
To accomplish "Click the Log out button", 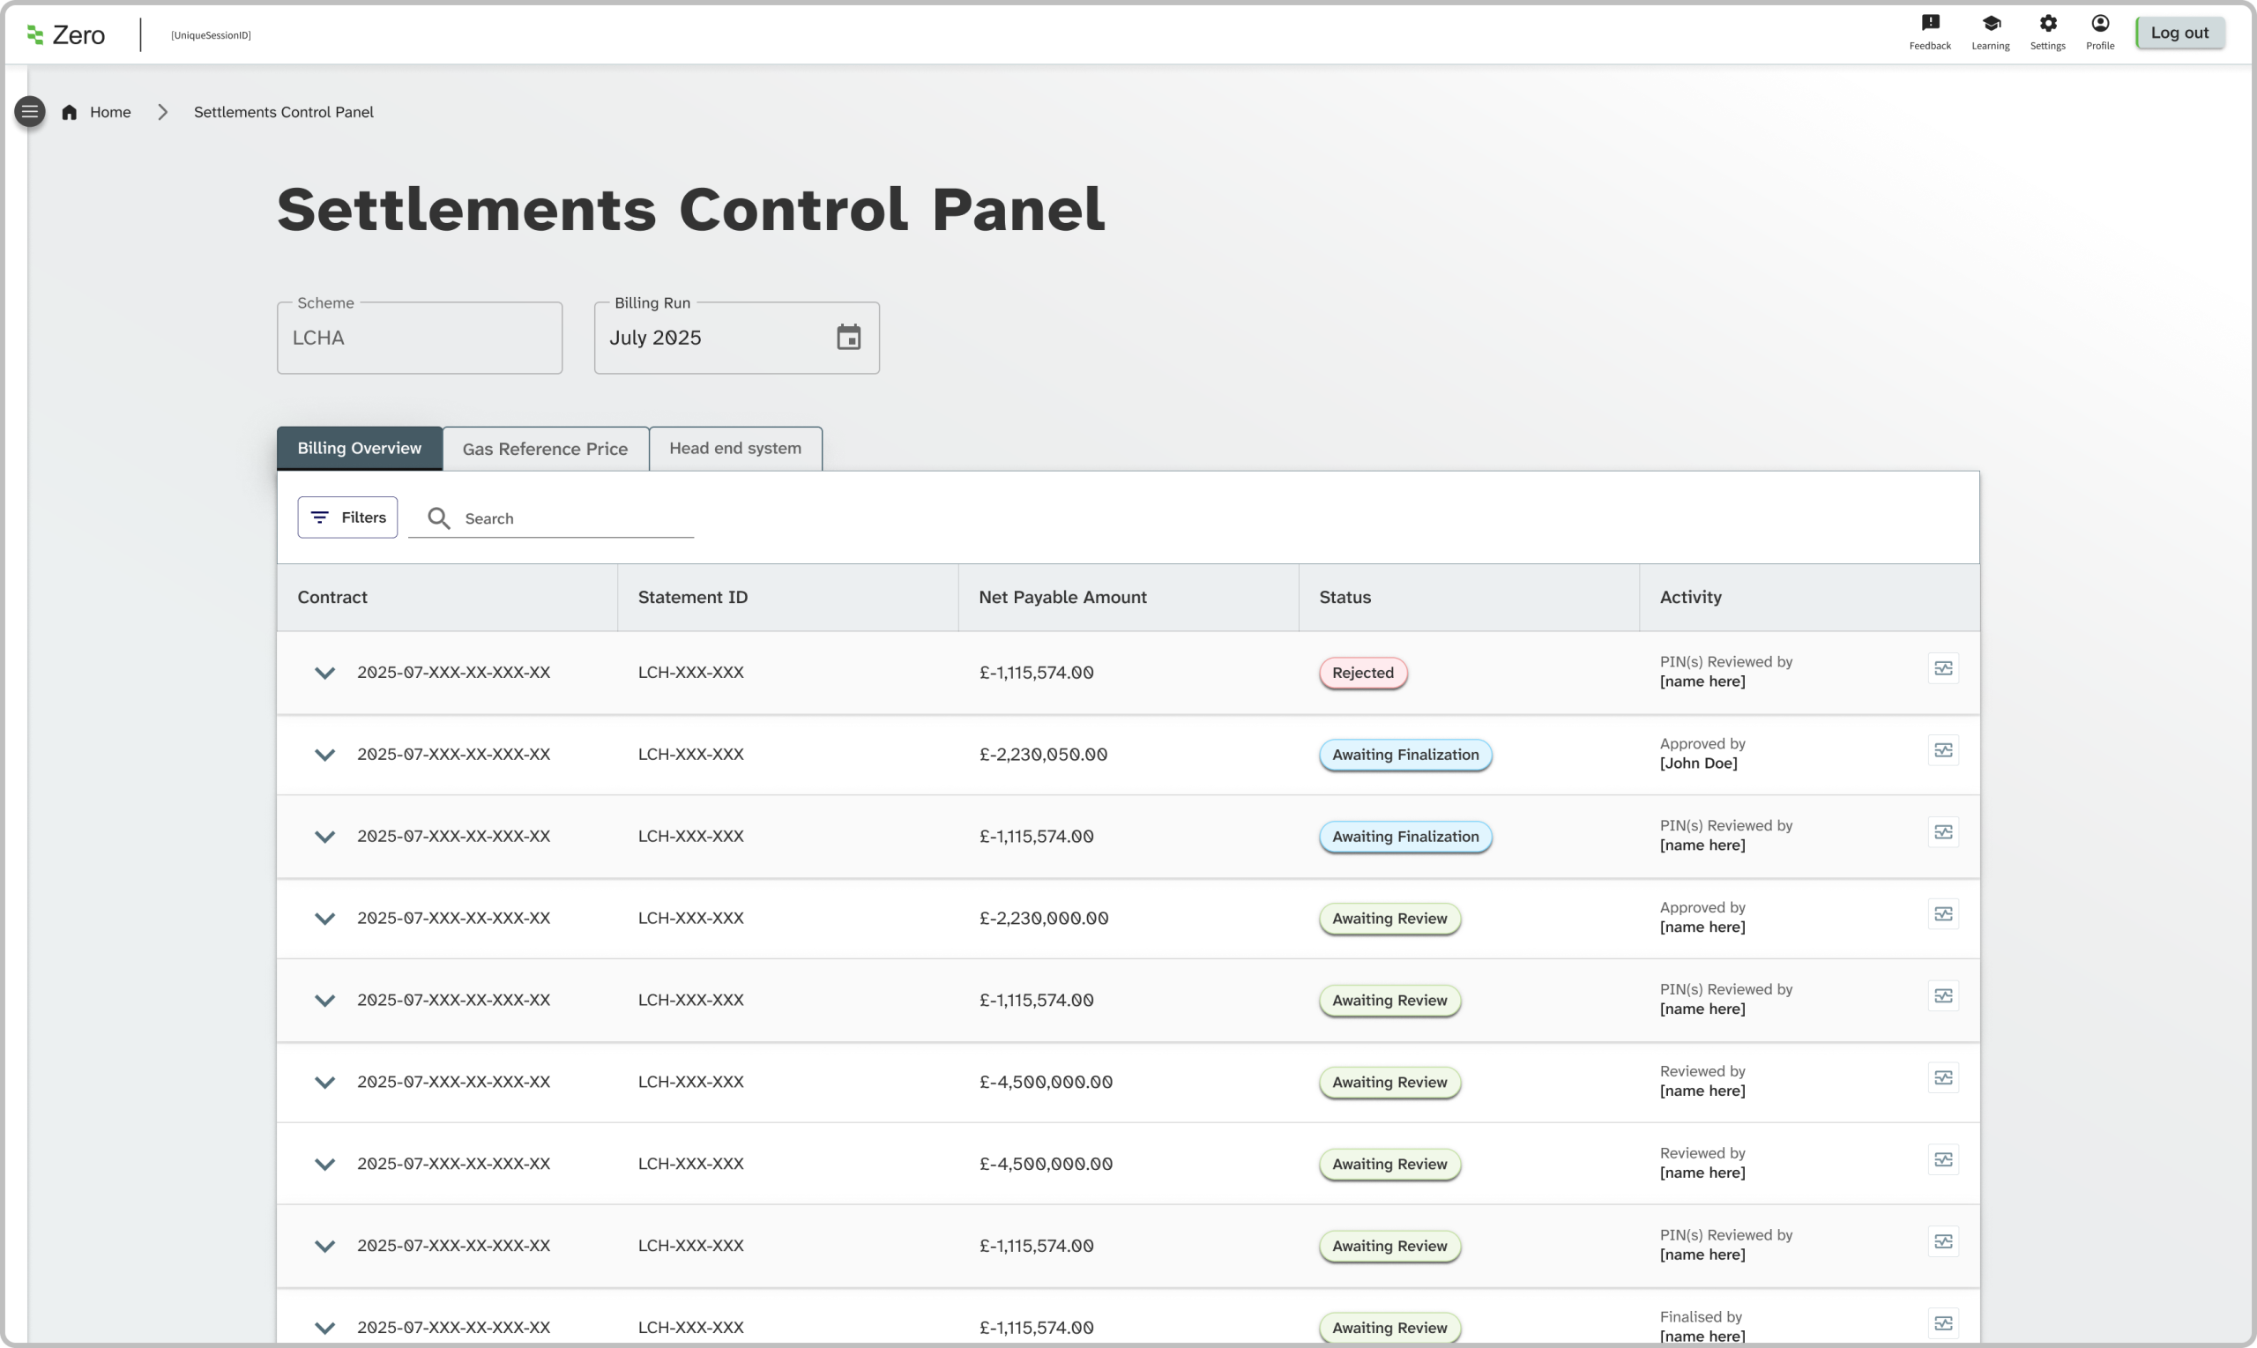I will (2179, 33).
